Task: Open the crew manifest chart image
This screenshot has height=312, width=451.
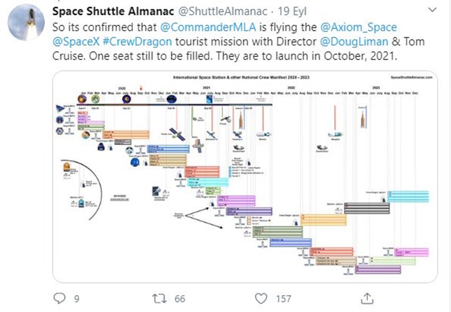Action: 245,177
